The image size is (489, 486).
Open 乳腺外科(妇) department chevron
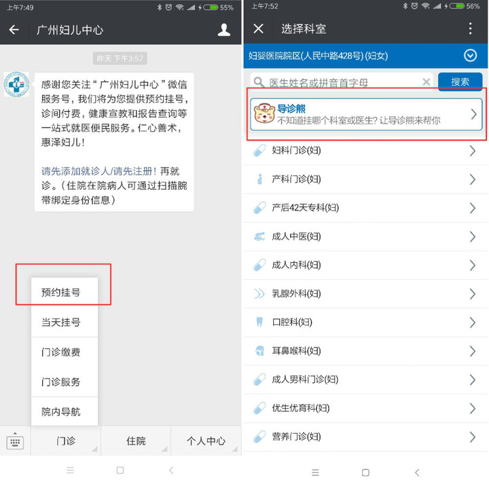click(473, 294)
